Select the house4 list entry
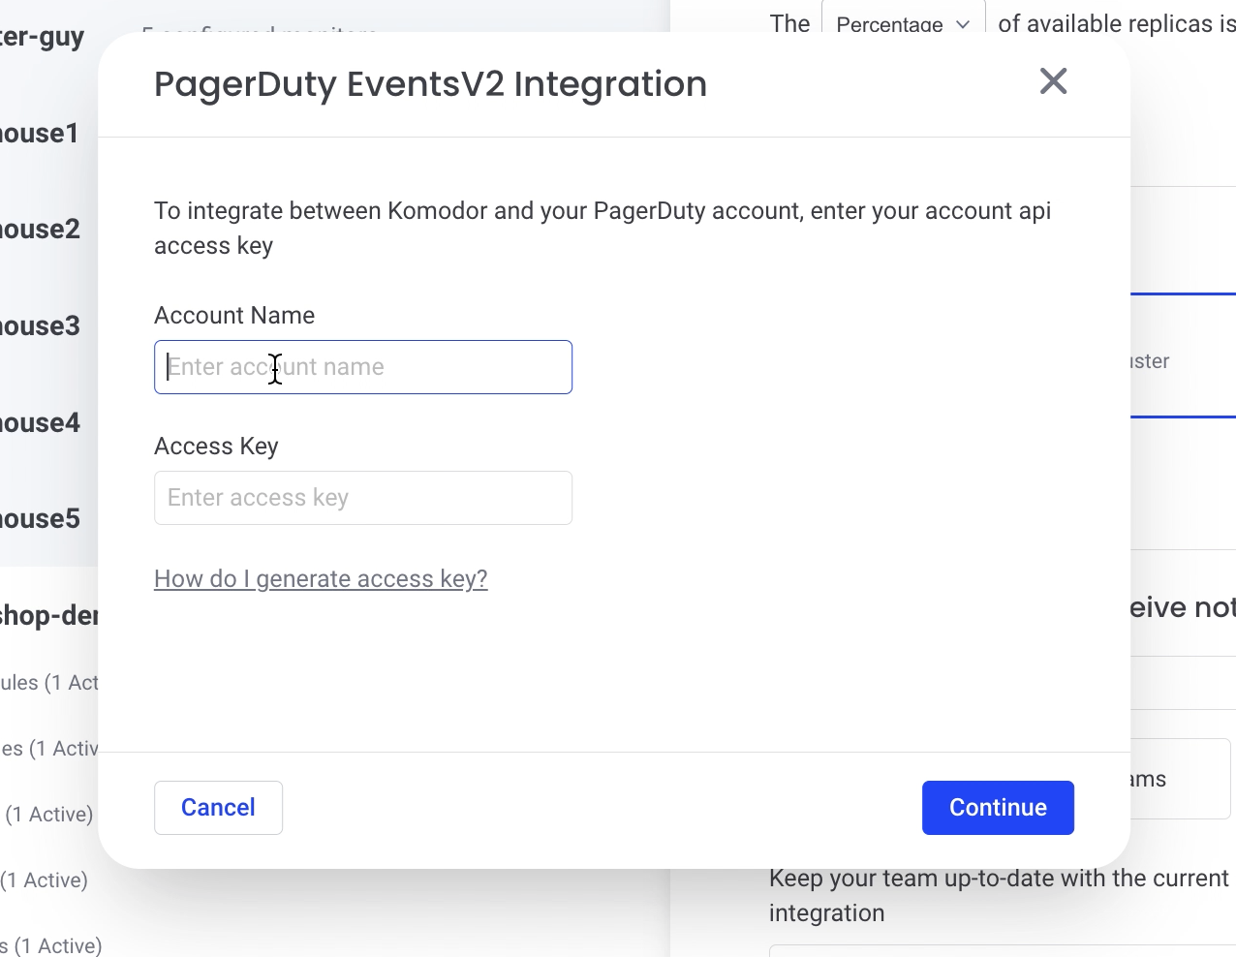The height and width of the screenshot is (957, 1236). (x=40, y=422)
